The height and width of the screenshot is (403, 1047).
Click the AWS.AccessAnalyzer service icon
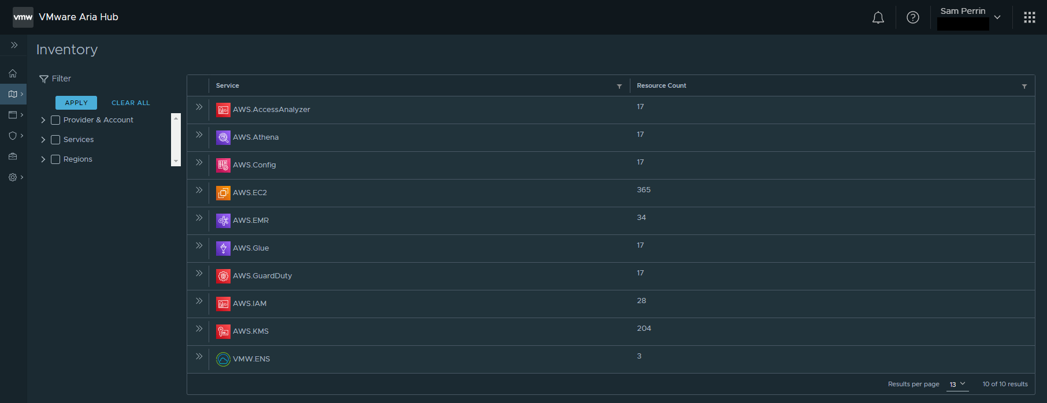(223, 110)
